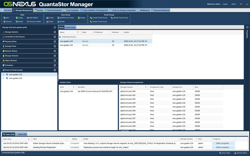Click the Logout link
This screenshot has height=156, width=250.
225,4
